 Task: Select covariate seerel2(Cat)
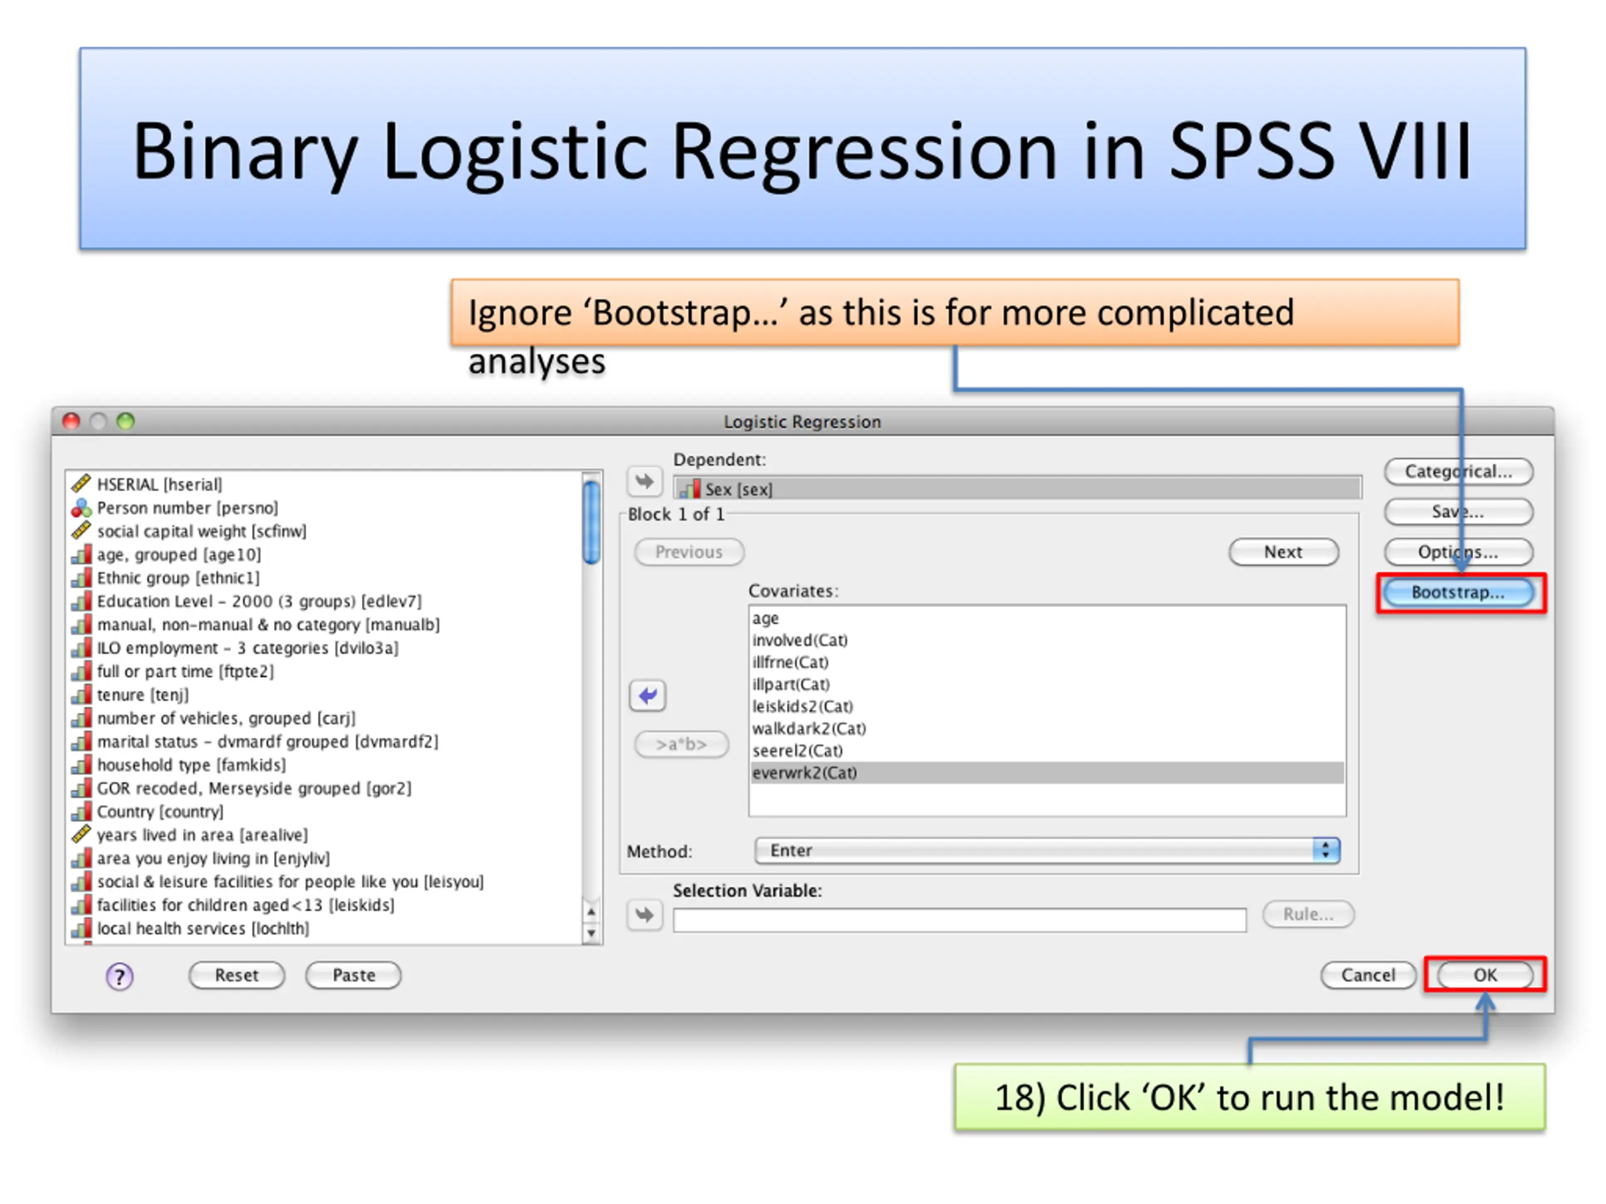pyautogui.click(x=1047, y=751)
